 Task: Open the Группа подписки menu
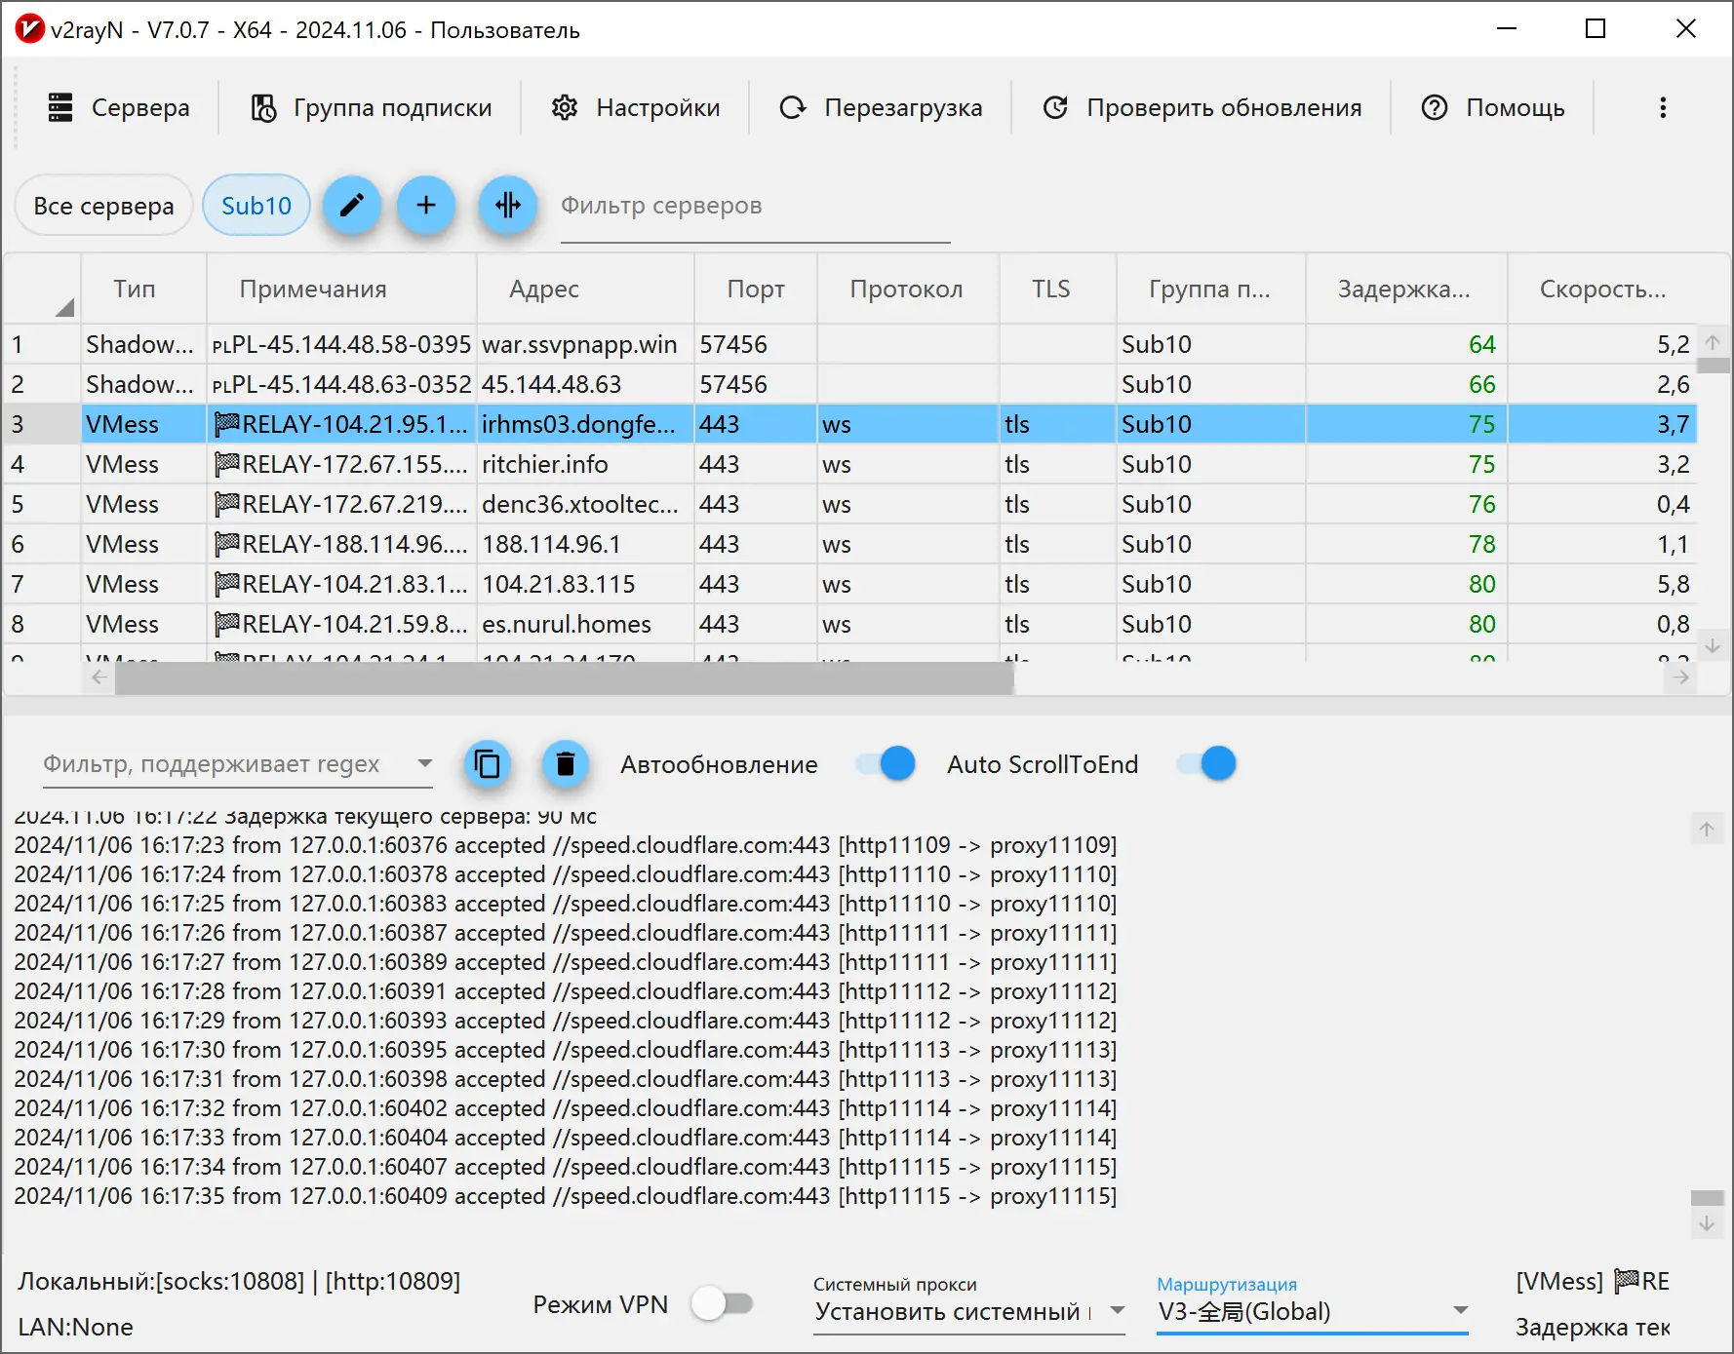pyautogui.click(x=372, y=107)
